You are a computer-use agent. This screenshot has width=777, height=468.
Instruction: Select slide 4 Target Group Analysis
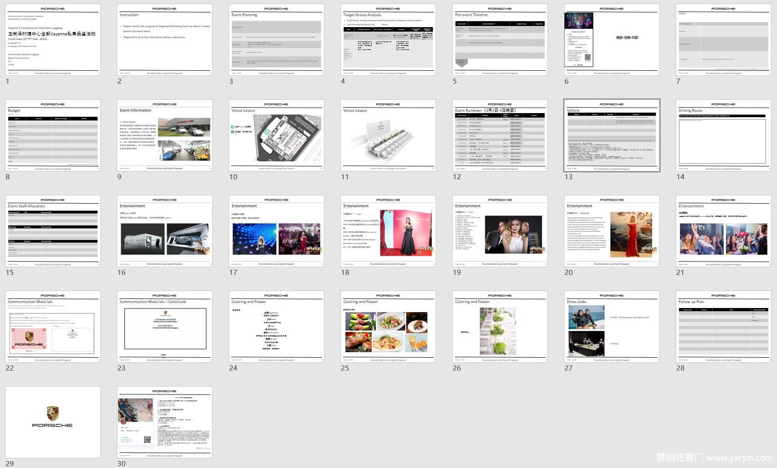pos(388,40)
